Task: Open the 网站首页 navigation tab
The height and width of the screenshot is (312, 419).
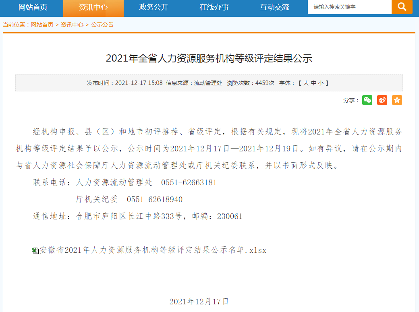Action: click(x=33, y=7)
